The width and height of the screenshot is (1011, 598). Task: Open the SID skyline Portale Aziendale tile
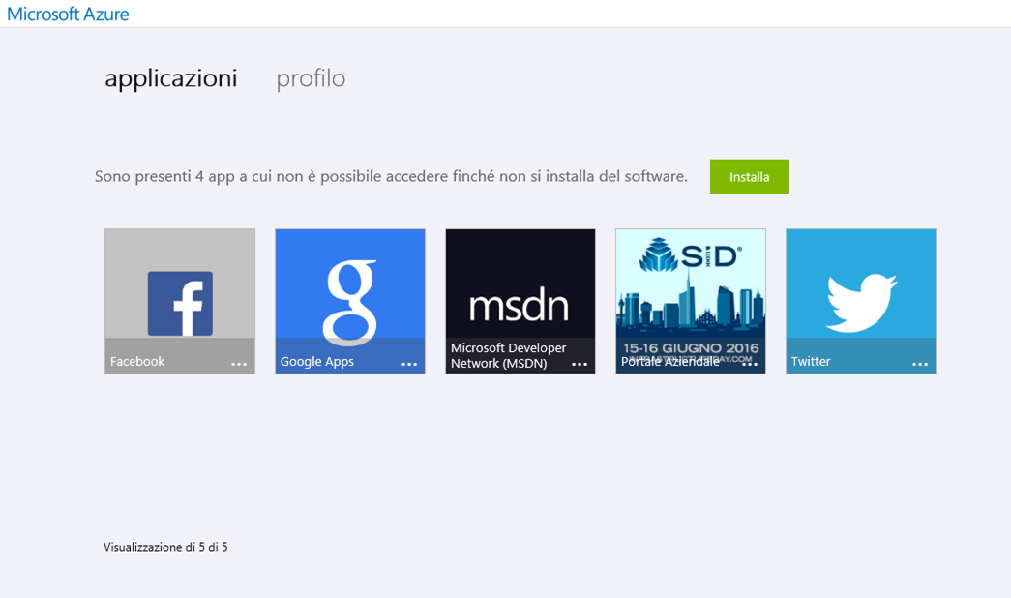coord(690,290)
